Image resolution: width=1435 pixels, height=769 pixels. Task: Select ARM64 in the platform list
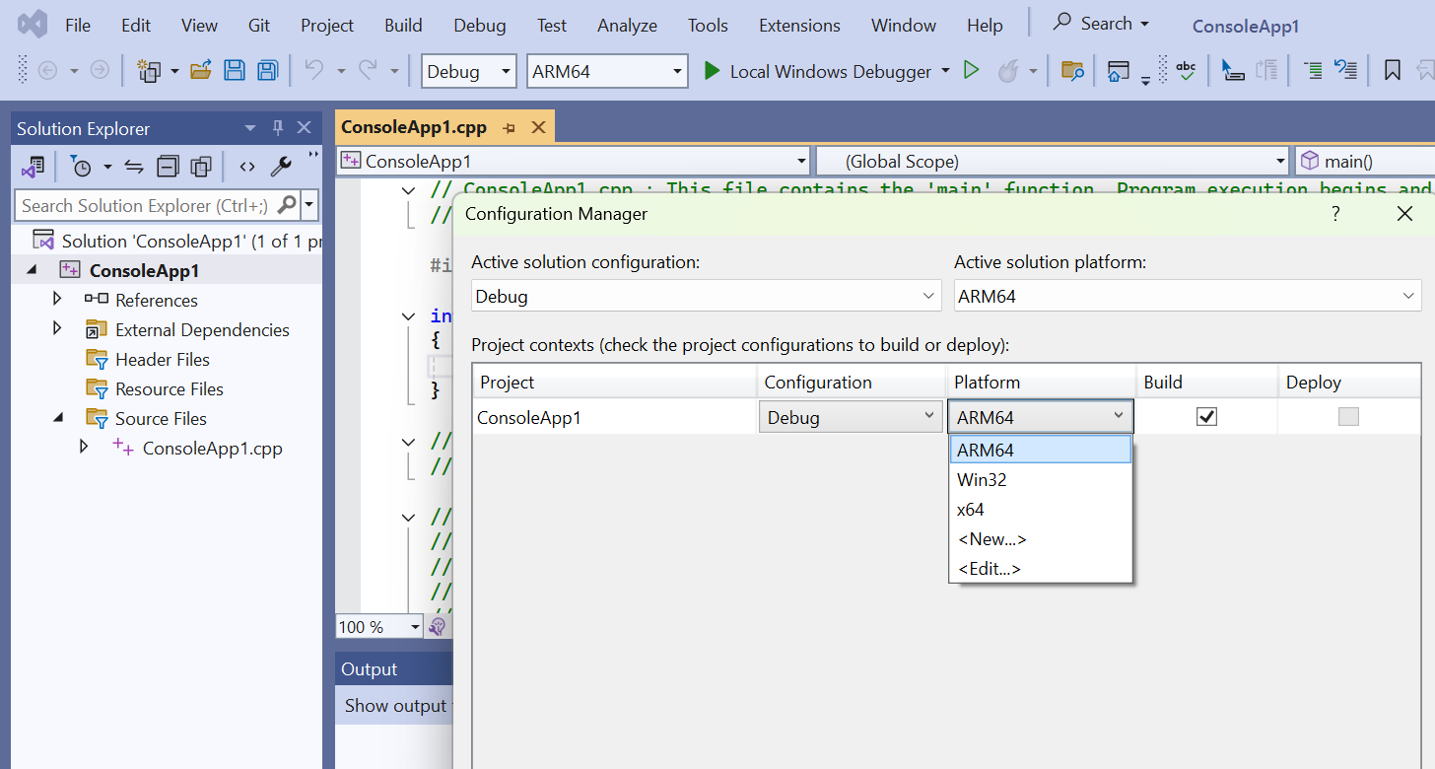tap(1041, 450)
